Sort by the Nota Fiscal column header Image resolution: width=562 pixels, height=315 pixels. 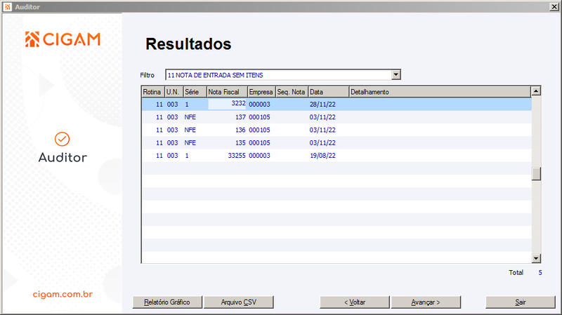click(x=227, y=92)
